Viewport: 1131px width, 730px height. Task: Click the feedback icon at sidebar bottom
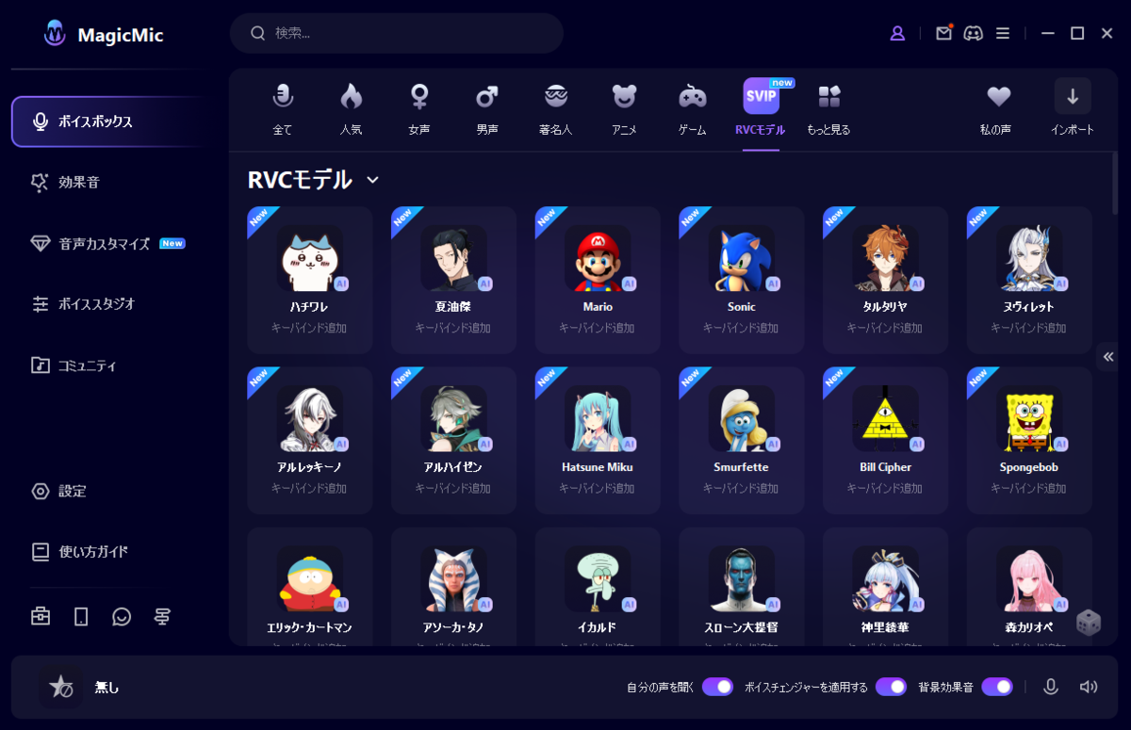tap(162, 617)
